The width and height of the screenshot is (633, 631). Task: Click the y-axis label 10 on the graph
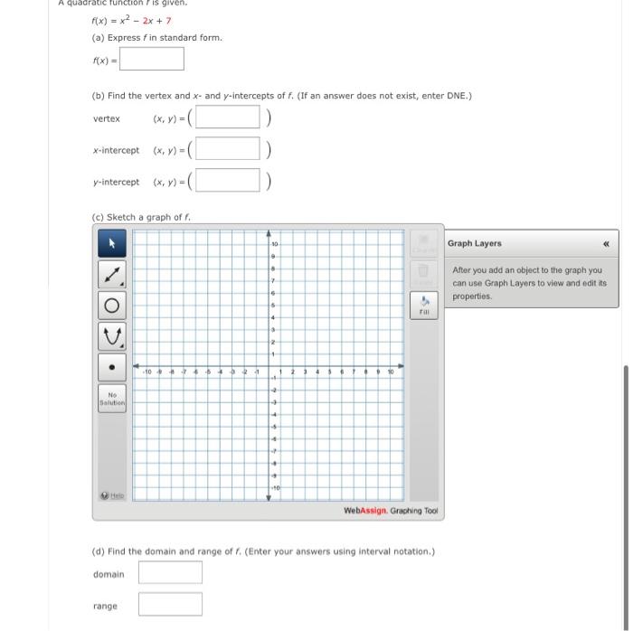coord(275,244)
